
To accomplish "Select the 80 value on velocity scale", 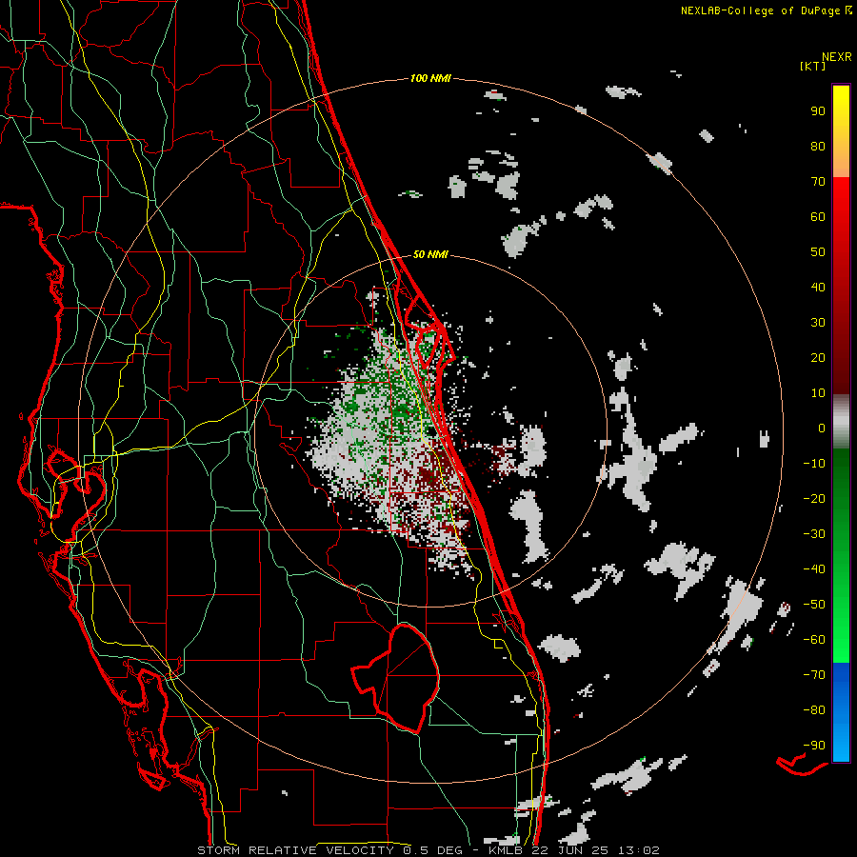I will [x=818, y=147].
